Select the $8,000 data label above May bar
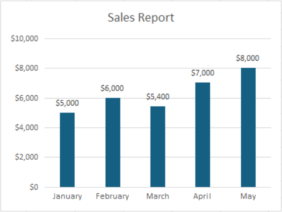 (248, 58)
